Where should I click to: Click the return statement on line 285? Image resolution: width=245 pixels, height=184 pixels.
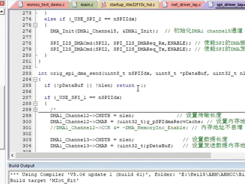pyautogui.click(x=125, y=86)
